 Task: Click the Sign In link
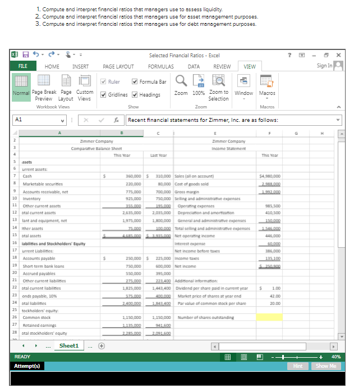[324, 66]
